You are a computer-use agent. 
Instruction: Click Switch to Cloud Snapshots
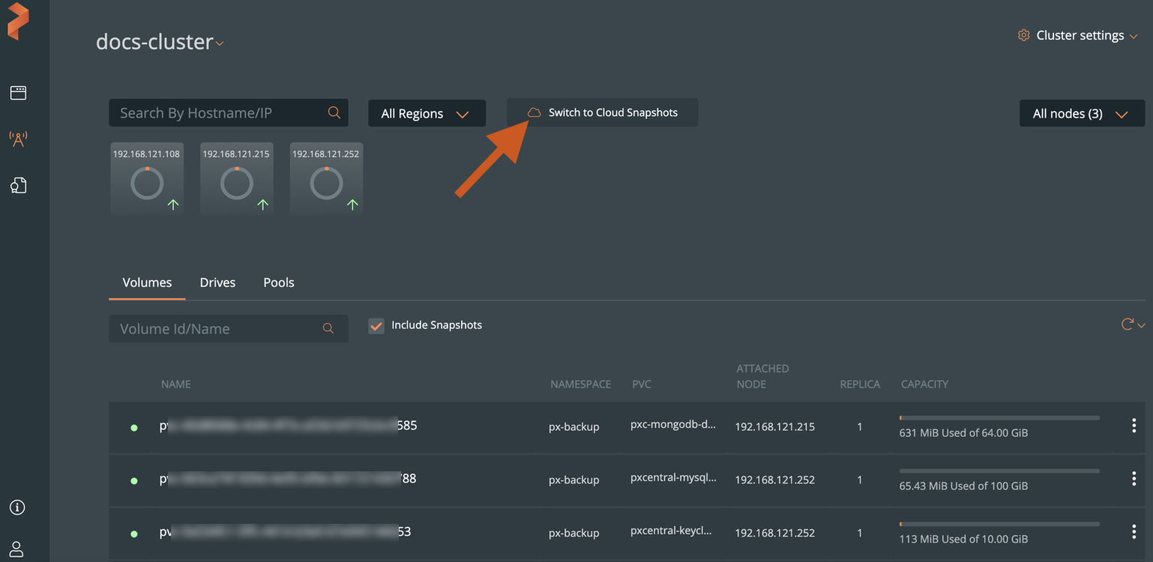coord(612,112)
